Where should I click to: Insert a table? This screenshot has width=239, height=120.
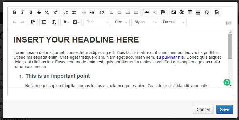tap(190, 12)
